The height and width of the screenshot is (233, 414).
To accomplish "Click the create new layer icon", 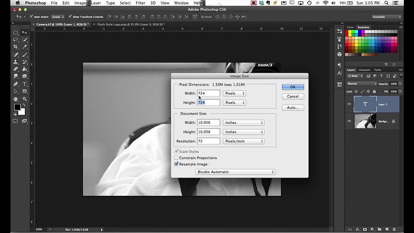I will click(x=387, y=229).
